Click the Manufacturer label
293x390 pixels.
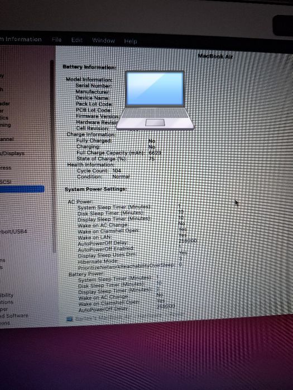click(x=93, y=92)
